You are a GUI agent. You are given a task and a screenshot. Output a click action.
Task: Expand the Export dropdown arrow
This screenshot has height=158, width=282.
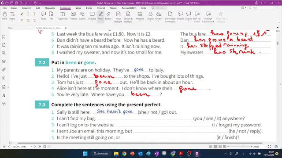point(189,21)
